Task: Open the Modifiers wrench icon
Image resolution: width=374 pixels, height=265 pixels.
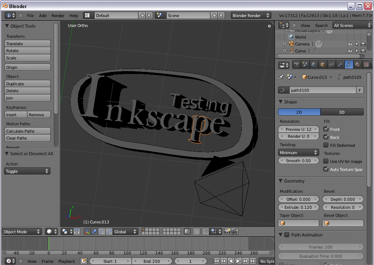Action: 340,65
